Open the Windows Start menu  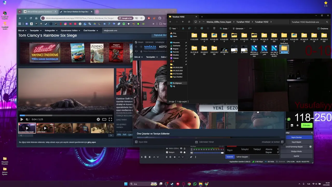click(126, 184)
